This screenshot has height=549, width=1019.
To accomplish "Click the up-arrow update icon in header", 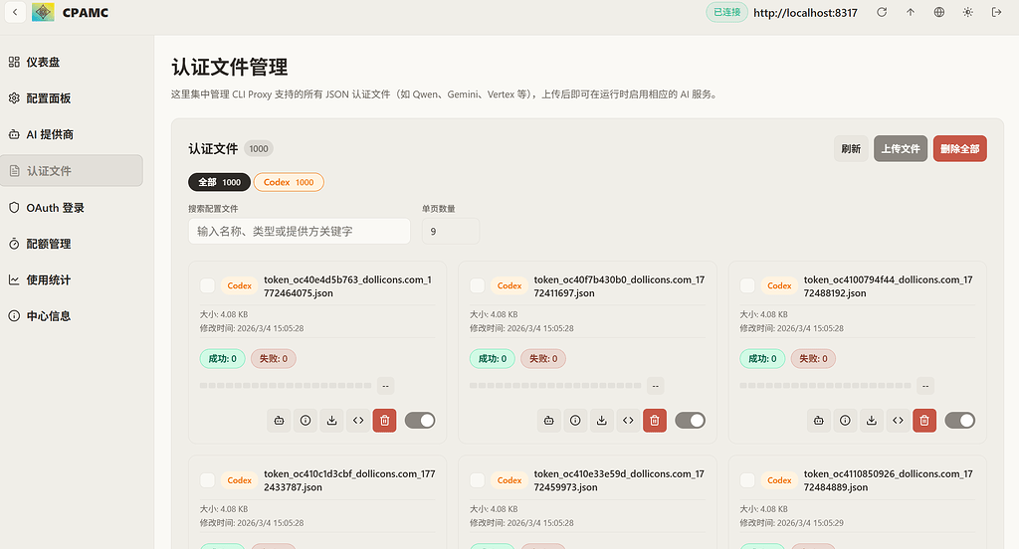I will click(x=911, y=12).
